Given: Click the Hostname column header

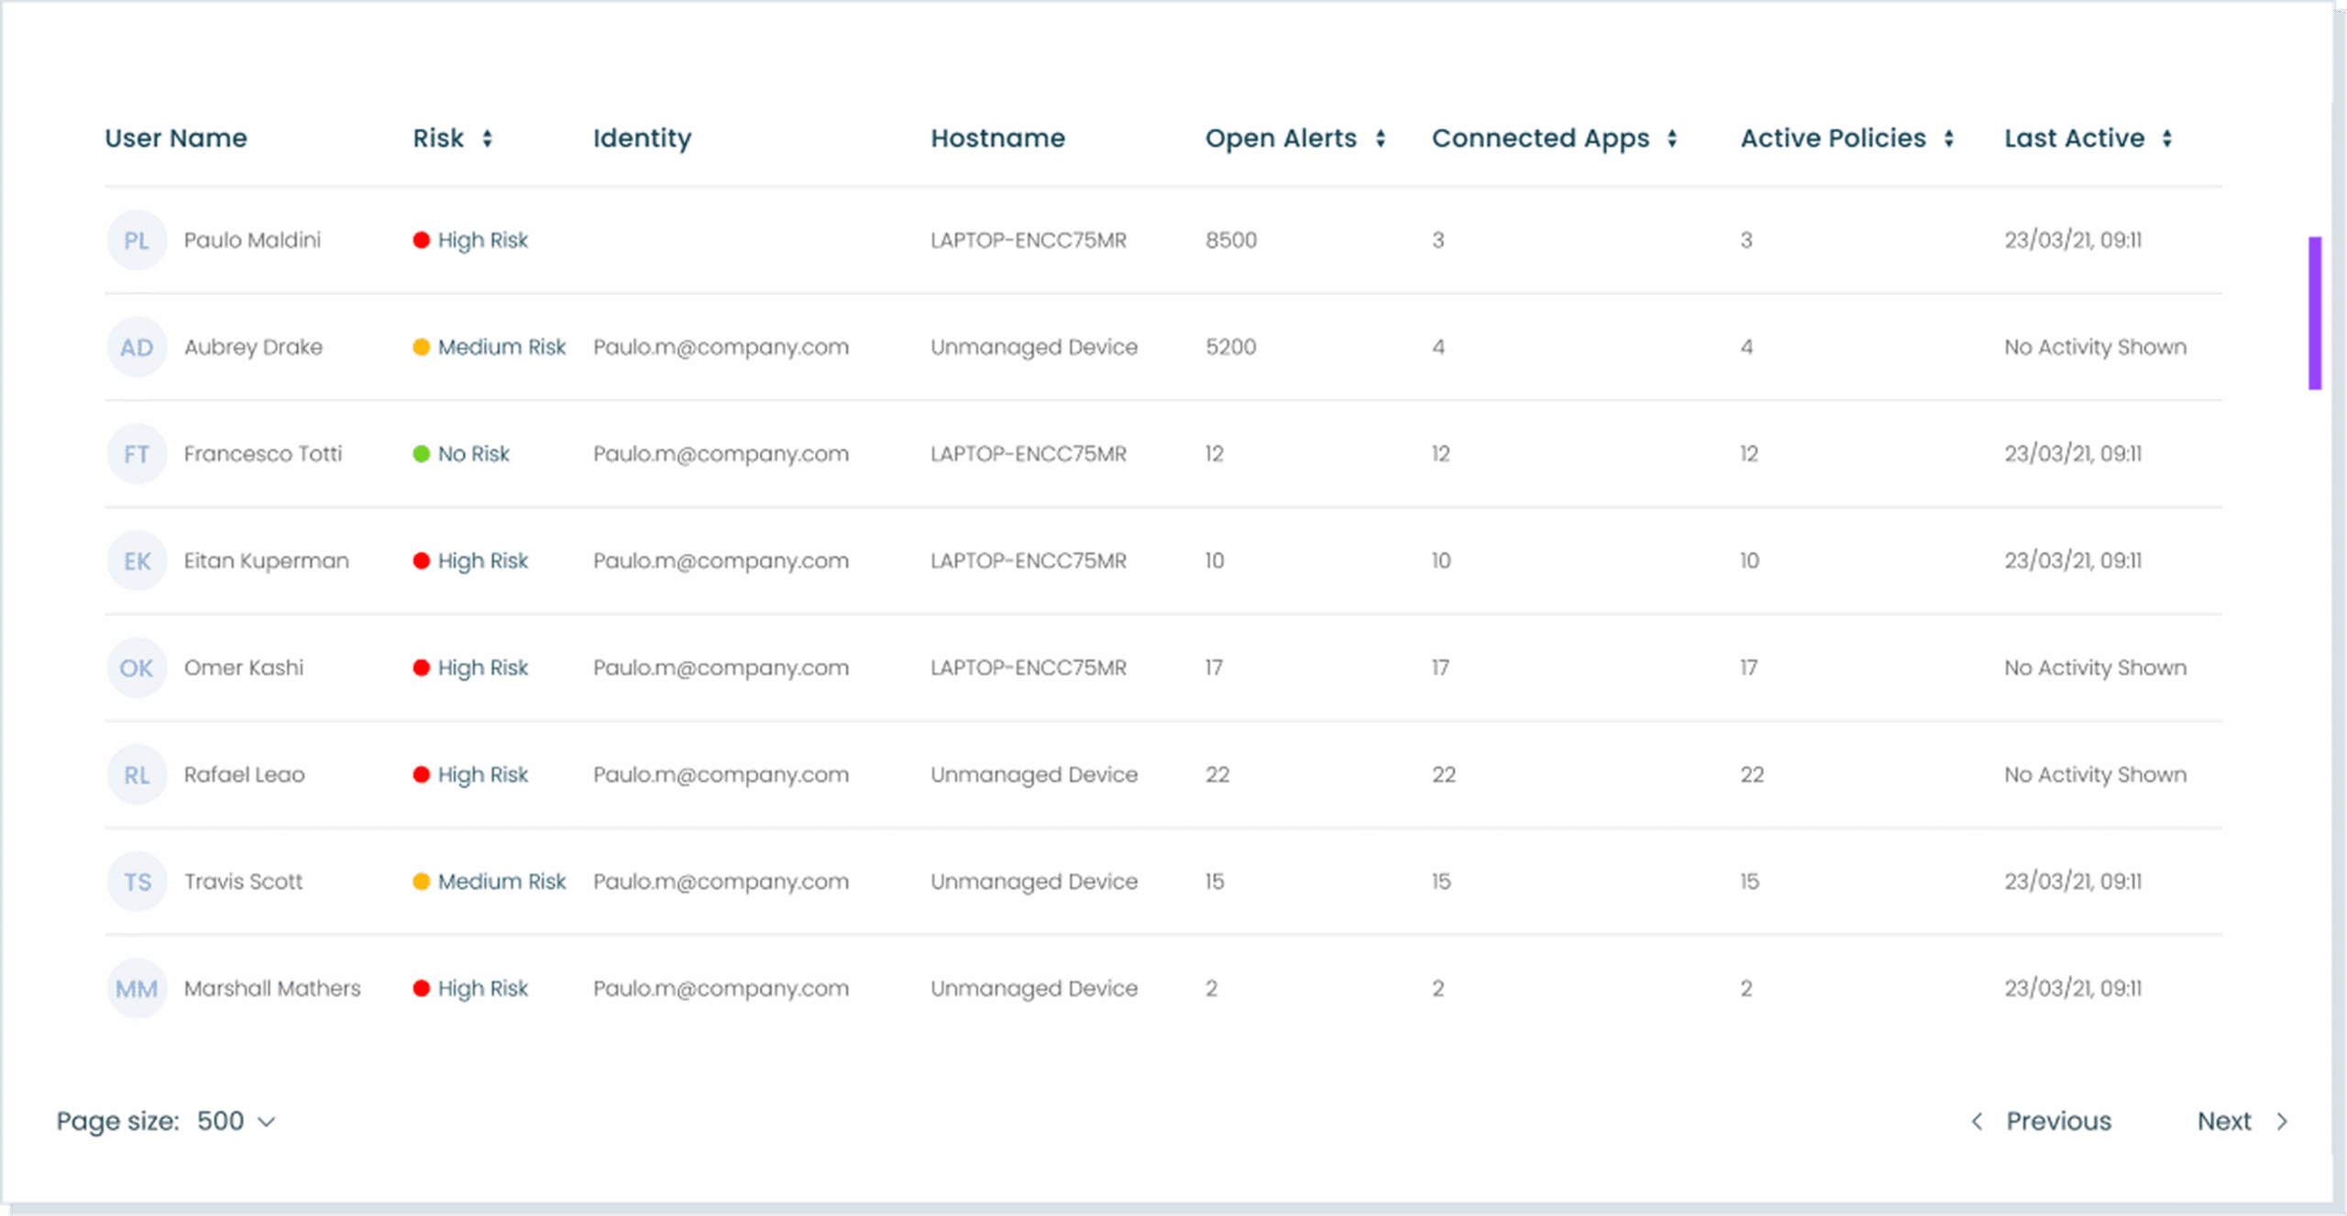Looking at the screenshot, I should (x=997, y=138).
